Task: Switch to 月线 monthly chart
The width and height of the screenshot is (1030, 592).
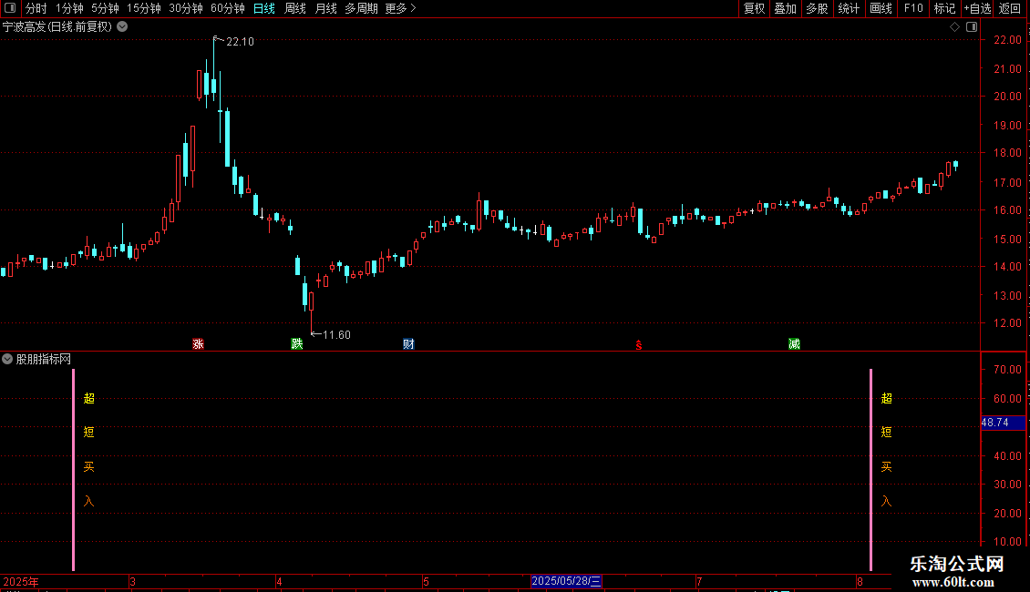Action: point(325,8)
